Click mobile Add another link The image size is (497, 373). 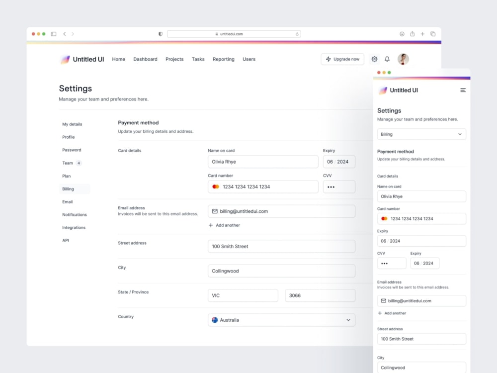(392, 313)
